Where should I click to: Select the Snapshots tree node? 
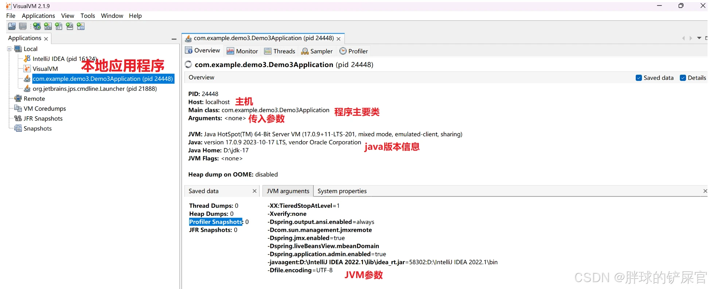(38, 128)
